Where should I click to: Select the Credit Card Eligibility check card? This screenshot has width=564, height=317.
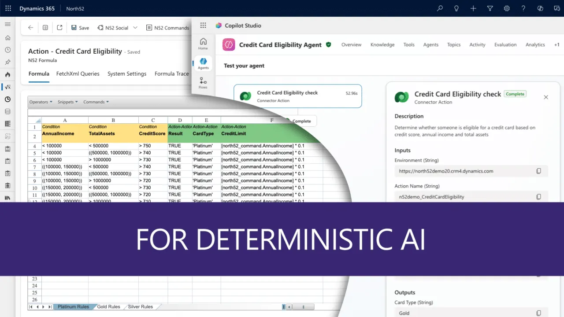(298, 96)
